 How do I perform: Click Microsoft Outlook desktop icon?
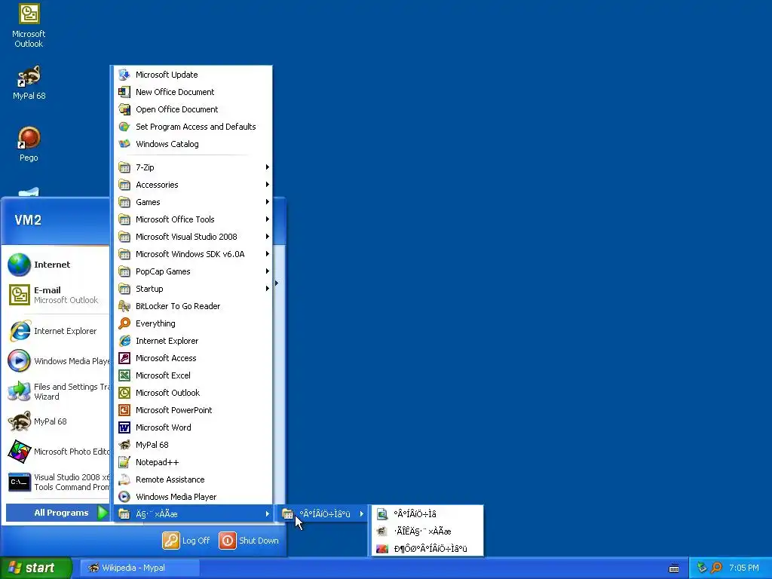tap(29, 26)
